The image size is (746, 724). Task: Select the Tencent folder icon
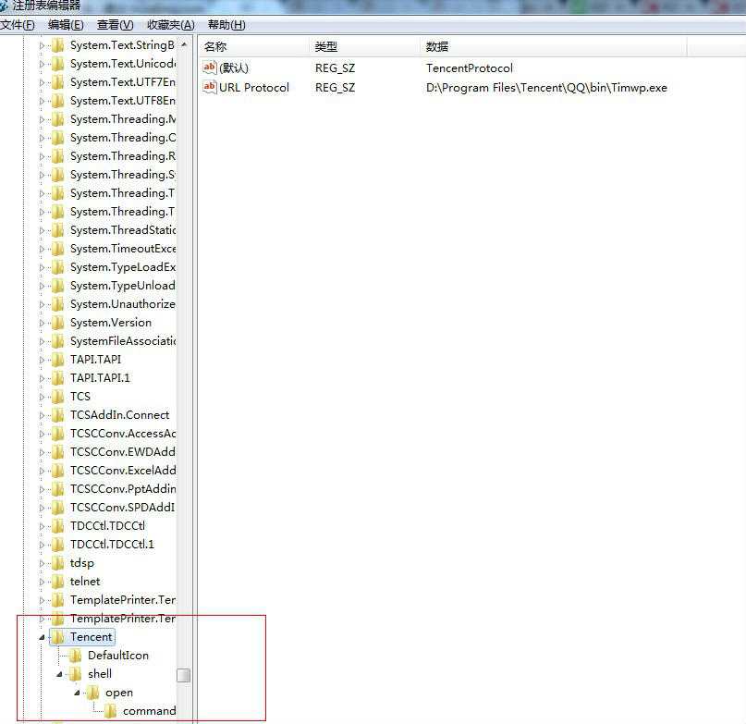click(x=57, y=637)
